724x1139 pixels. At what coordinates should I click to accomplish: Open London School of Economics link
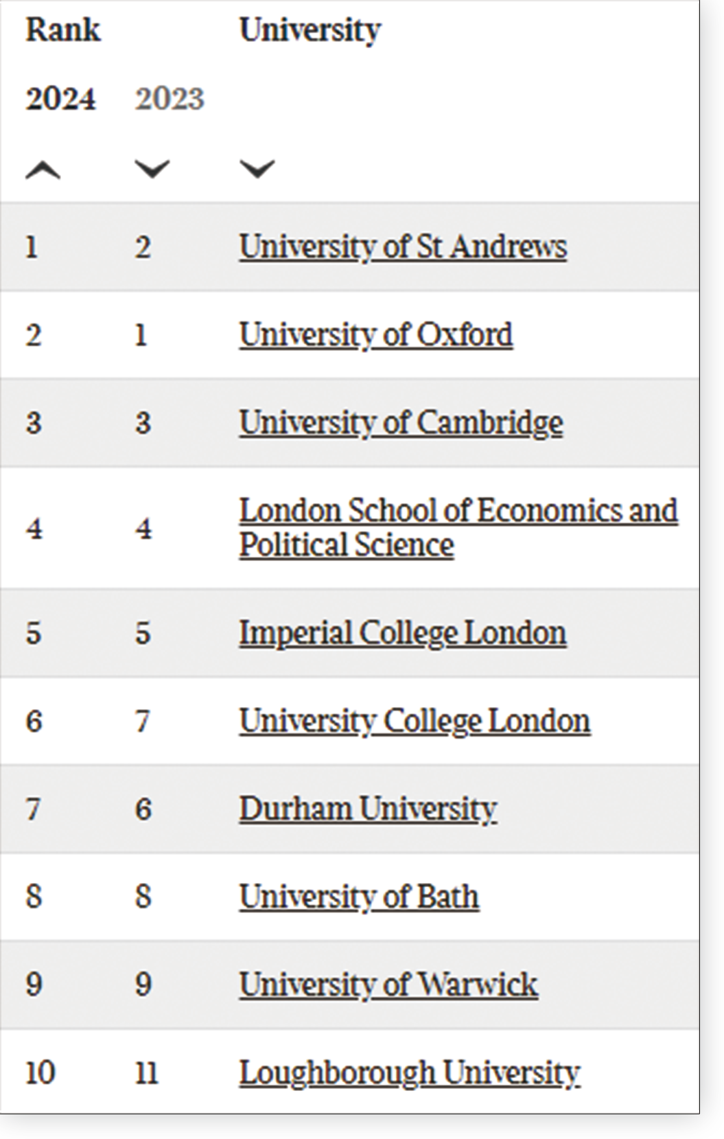click(458, 527)
